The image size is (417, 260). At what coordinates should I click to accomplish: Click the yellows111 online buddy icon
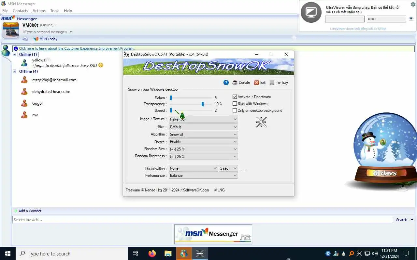(24, 62)
